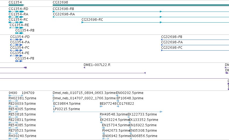Select transcript CG1354-RB
Viewport: 229px width, 140px height.
(x=25, y=30)
